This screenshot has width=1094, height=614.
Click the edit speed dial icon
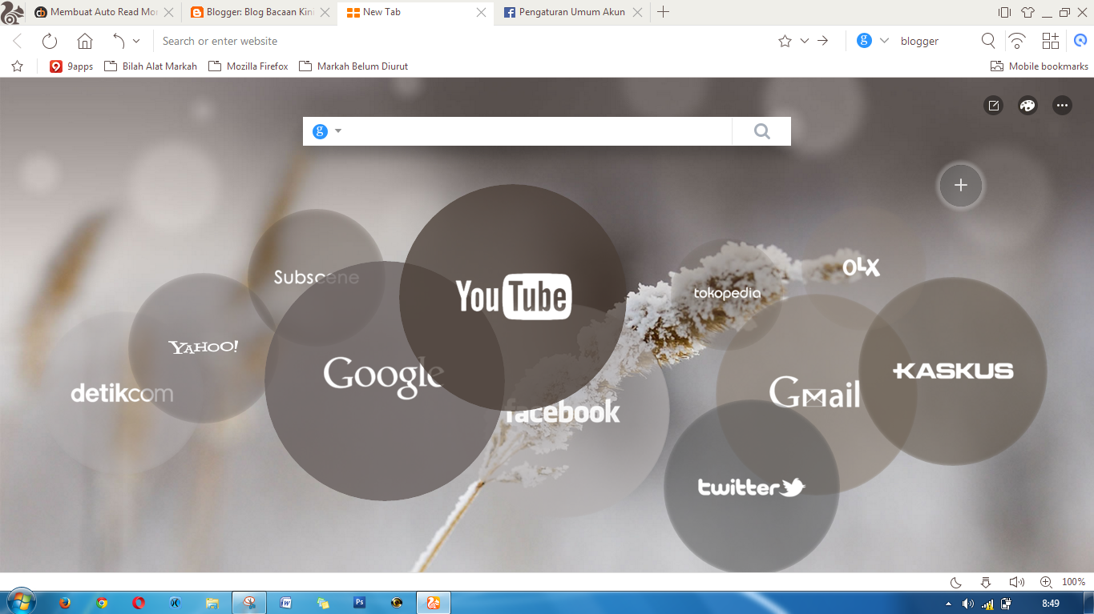click(993, 106)
